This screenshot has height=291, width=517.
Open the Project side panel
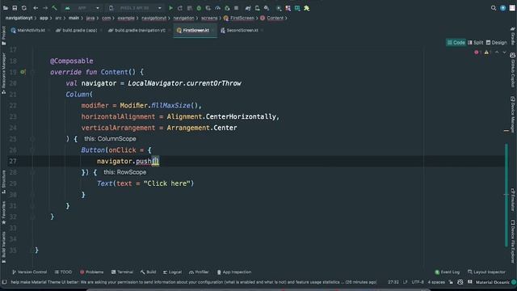click(x=3, y=36)
